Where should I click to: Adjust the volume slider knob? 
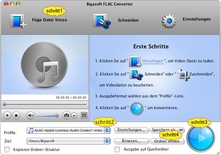57,115
